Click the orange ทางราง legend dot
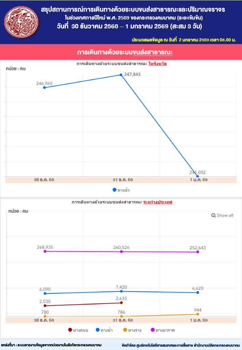The width and height of the screenshot is (242, 350). (125, 330)
